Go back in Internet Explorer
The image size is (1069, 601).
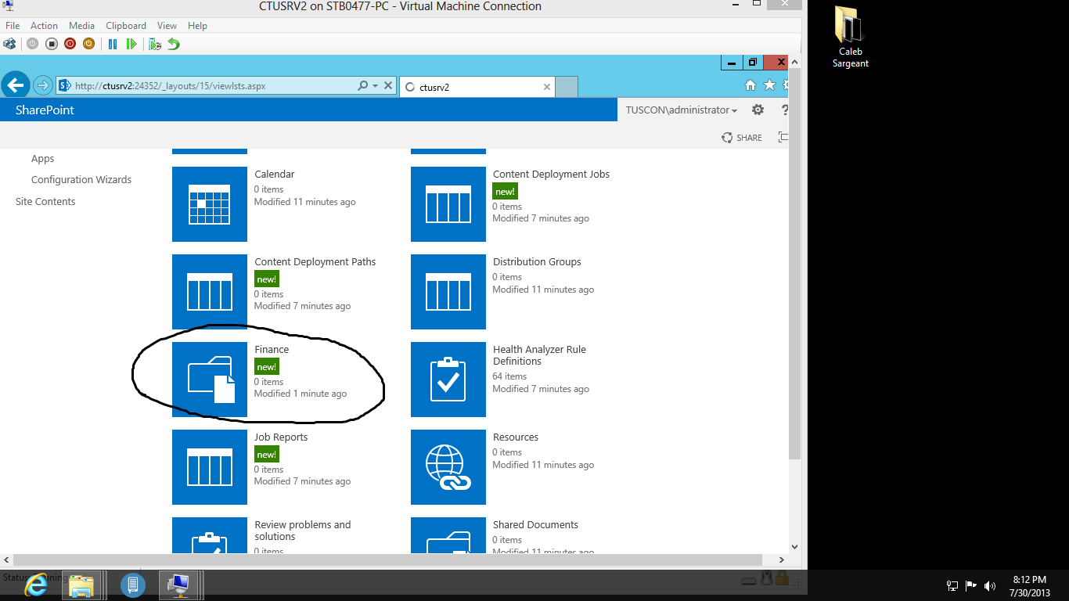16,85
